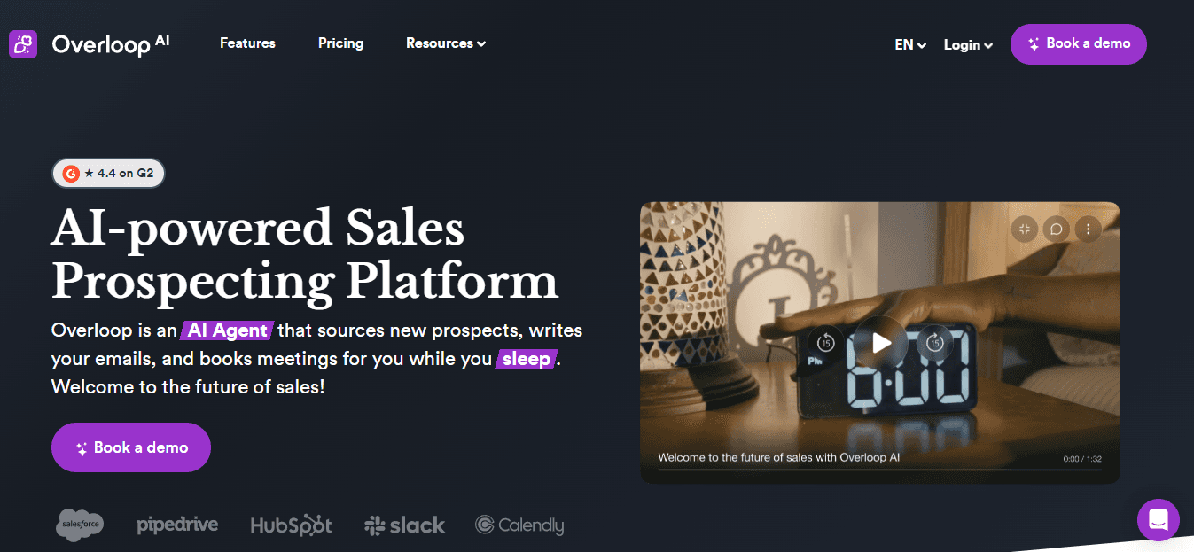Collapse the video player view
Viewport: 1194px width, 552px height.
(x=1025, y=229)
